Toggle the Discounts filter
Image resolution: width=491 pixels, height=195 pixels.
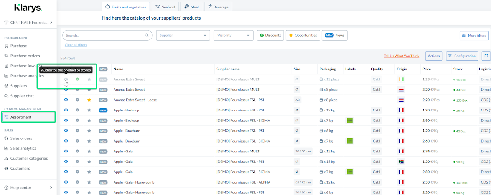[x=270, y=35]
